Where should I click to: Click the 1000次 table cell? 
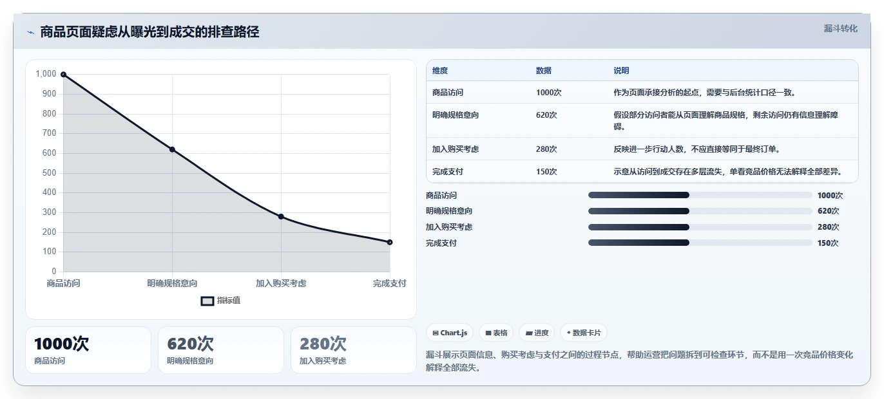(548, 93)
